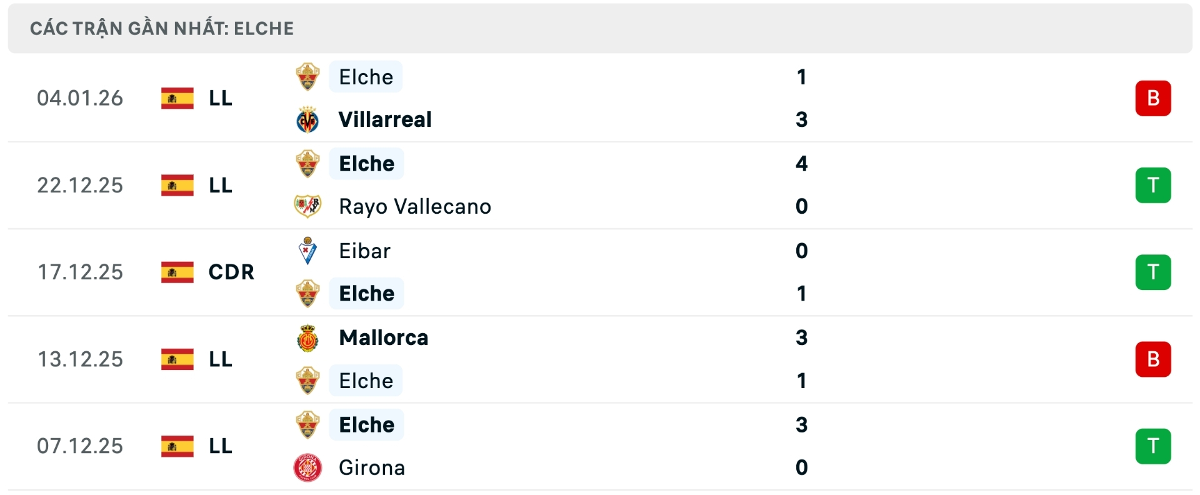The height and width of the screenshot is (495, 1200).
Task: Open the CÁC TRẬN GẦN NHẤT: ELCHE header
Action: click(x=161, y=27)
